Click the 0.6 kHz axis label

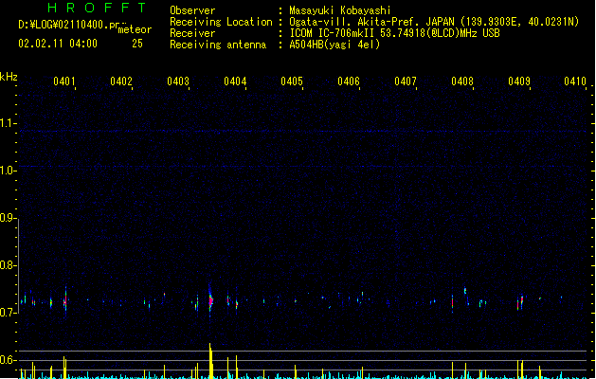click(x=8, y=360)
